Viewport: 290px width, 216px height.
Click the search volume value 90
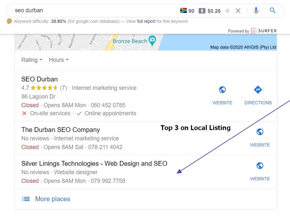(x=191, y=11)
